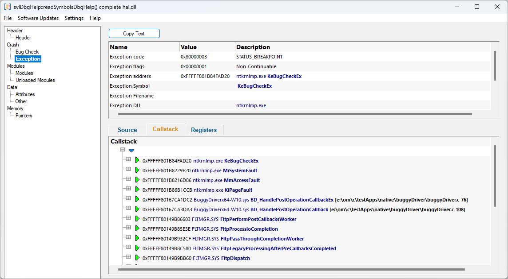Screen dimensions: 508x279
Task: Select the Memory tree node
Action: 15,108
